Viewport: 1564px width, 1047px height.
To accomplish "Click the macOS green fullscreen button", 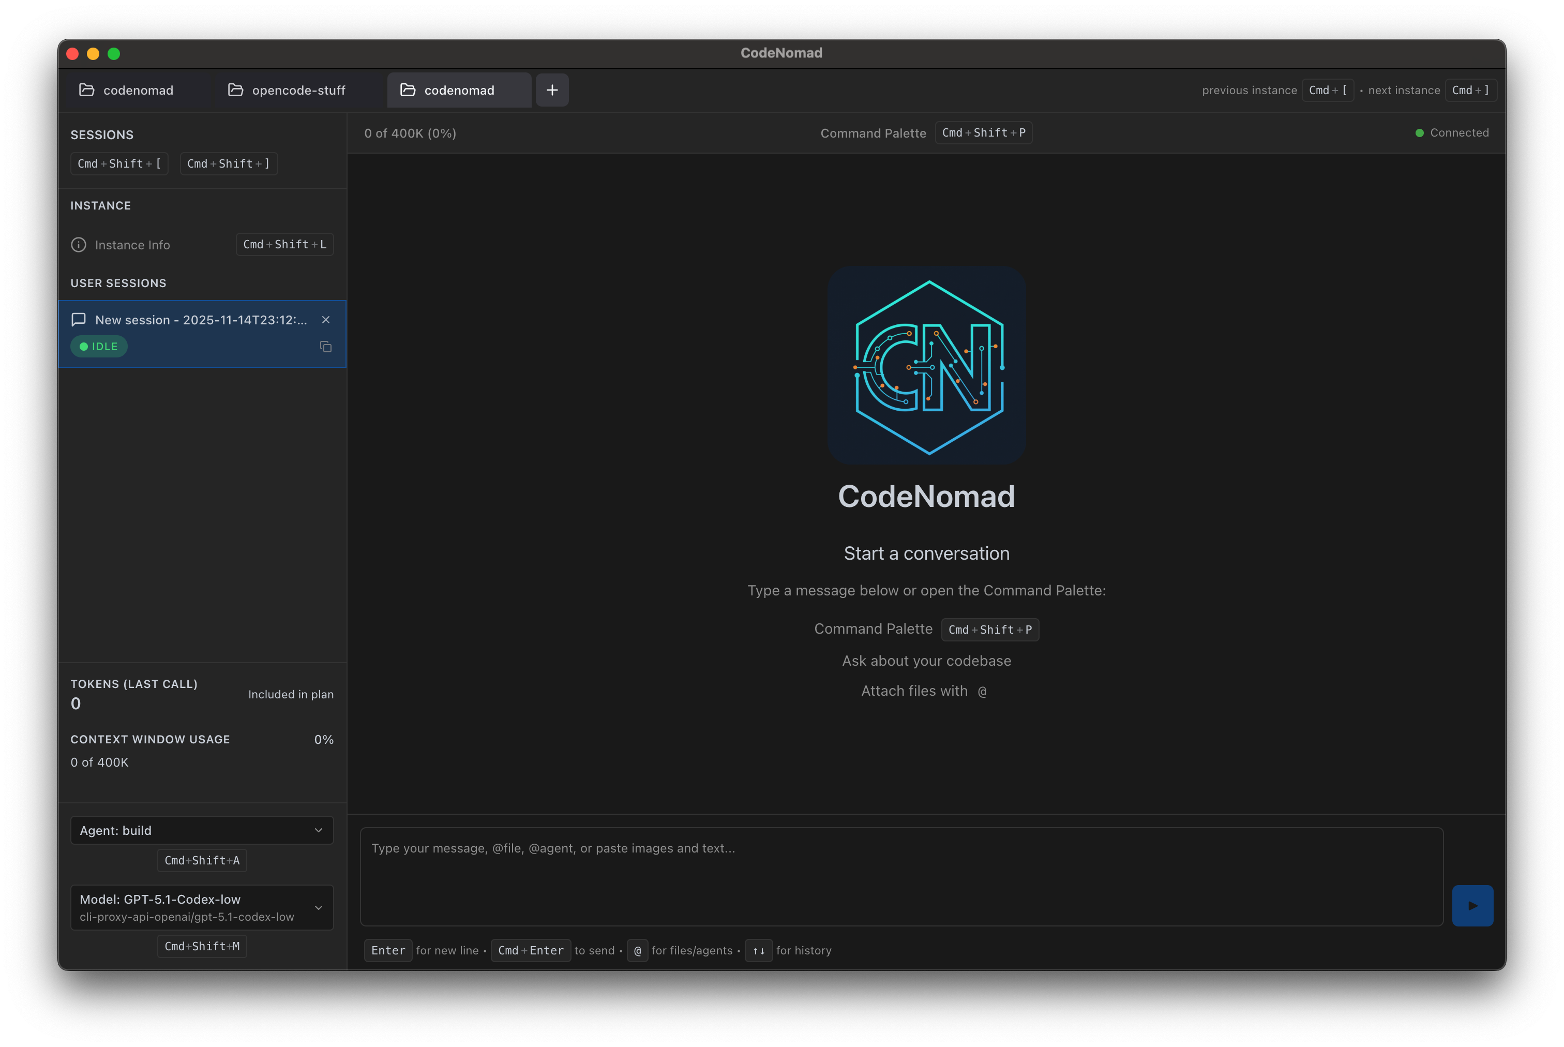I will pyautogui.click(x=114, y=53).
